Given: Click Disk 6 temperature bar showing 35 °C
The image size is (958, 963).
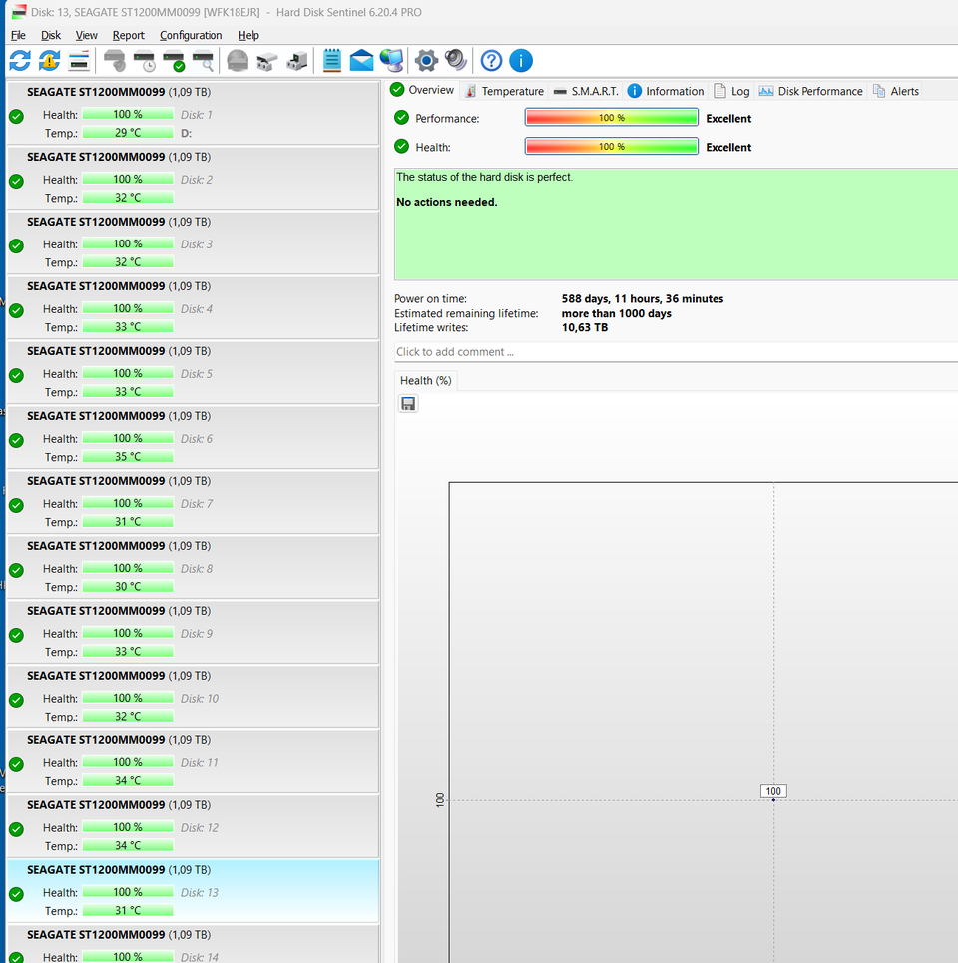Looking at the screenshot, I should pos(128,456).
